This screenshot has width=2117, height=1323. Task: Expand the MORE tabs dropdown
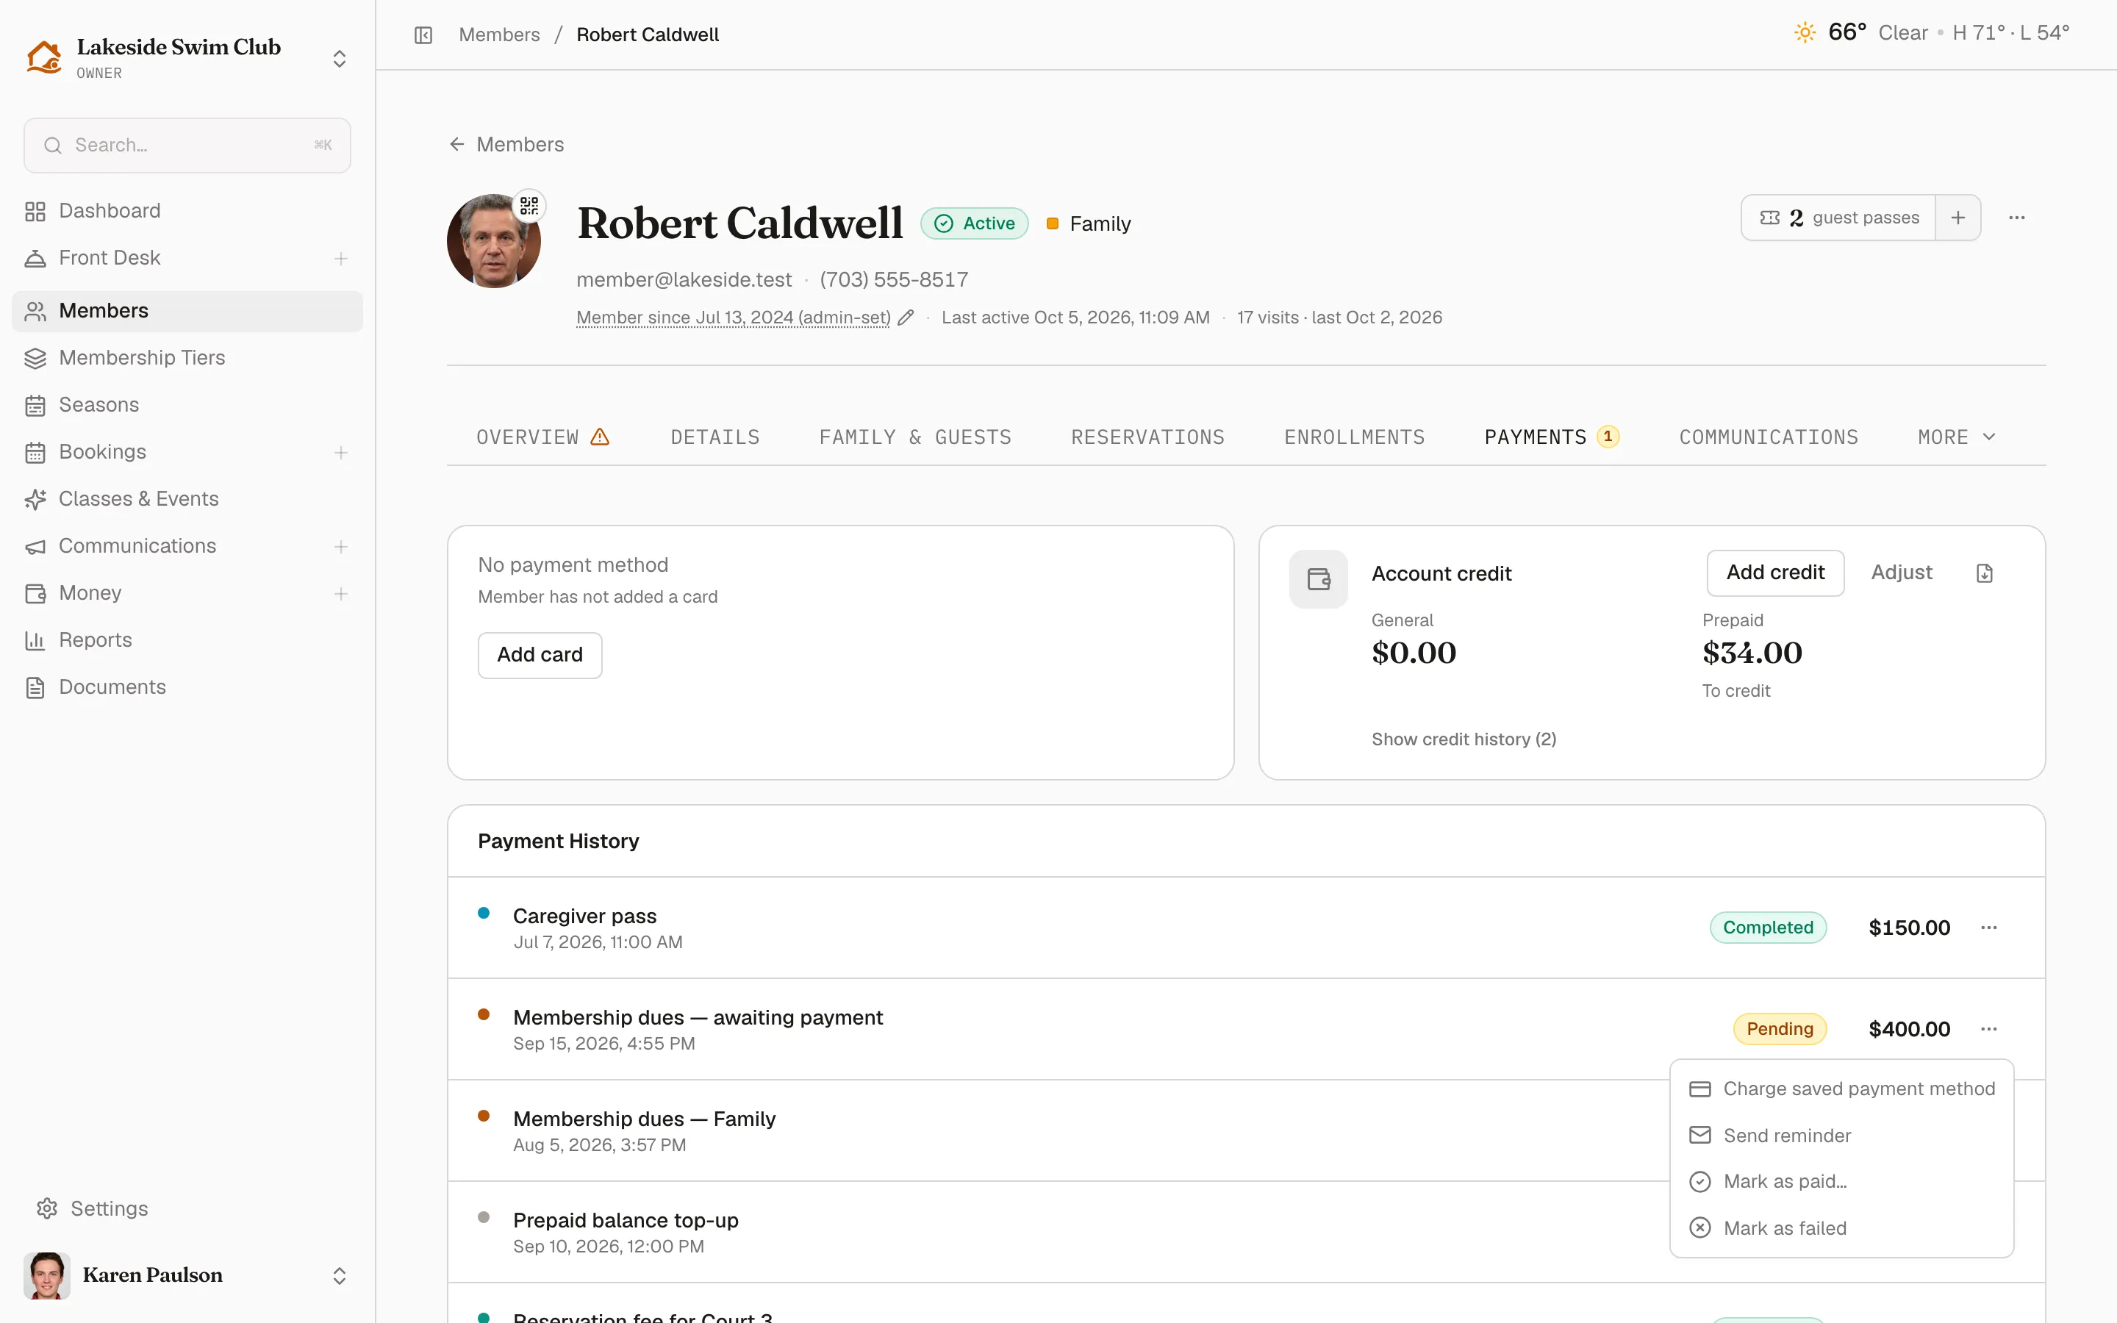click(1957, 437)
